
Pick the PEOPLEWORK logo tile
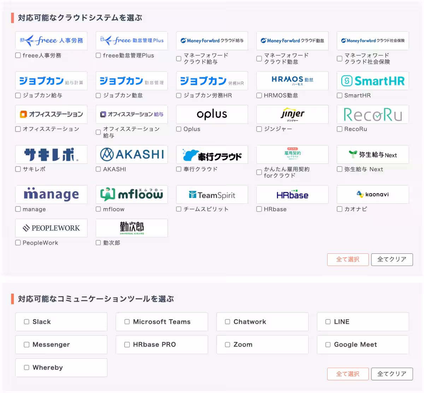click(x=51, y=228)
